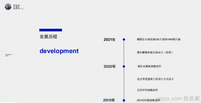Screen dimensions: 201x103
Task: Select the 2019年 timeline dot
Action: click(x=124, y=100)
